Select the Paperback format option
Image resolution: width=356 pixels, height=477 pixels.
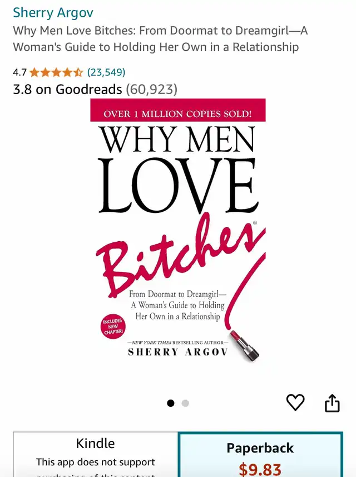pos(261,454)
